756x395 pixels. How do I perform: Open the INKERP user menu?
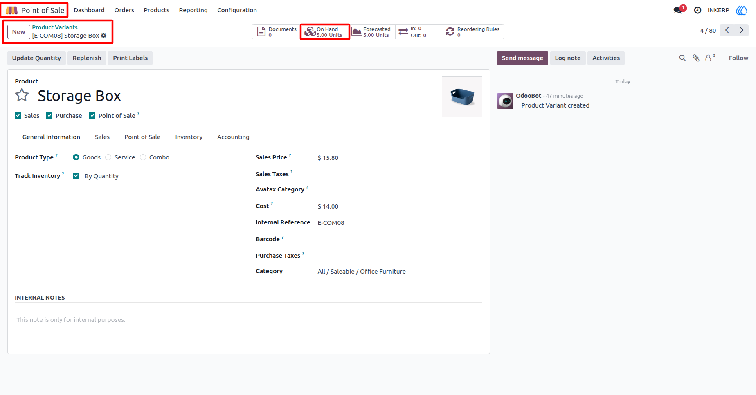718,10
